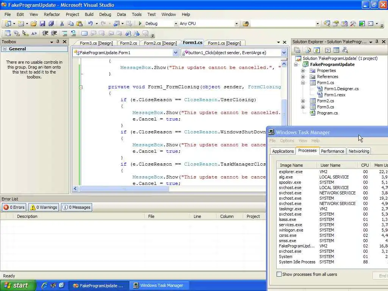This screenshot has height=291, width=388.
Task: Open the Any CPU platform dropdown
Action: 236,24
